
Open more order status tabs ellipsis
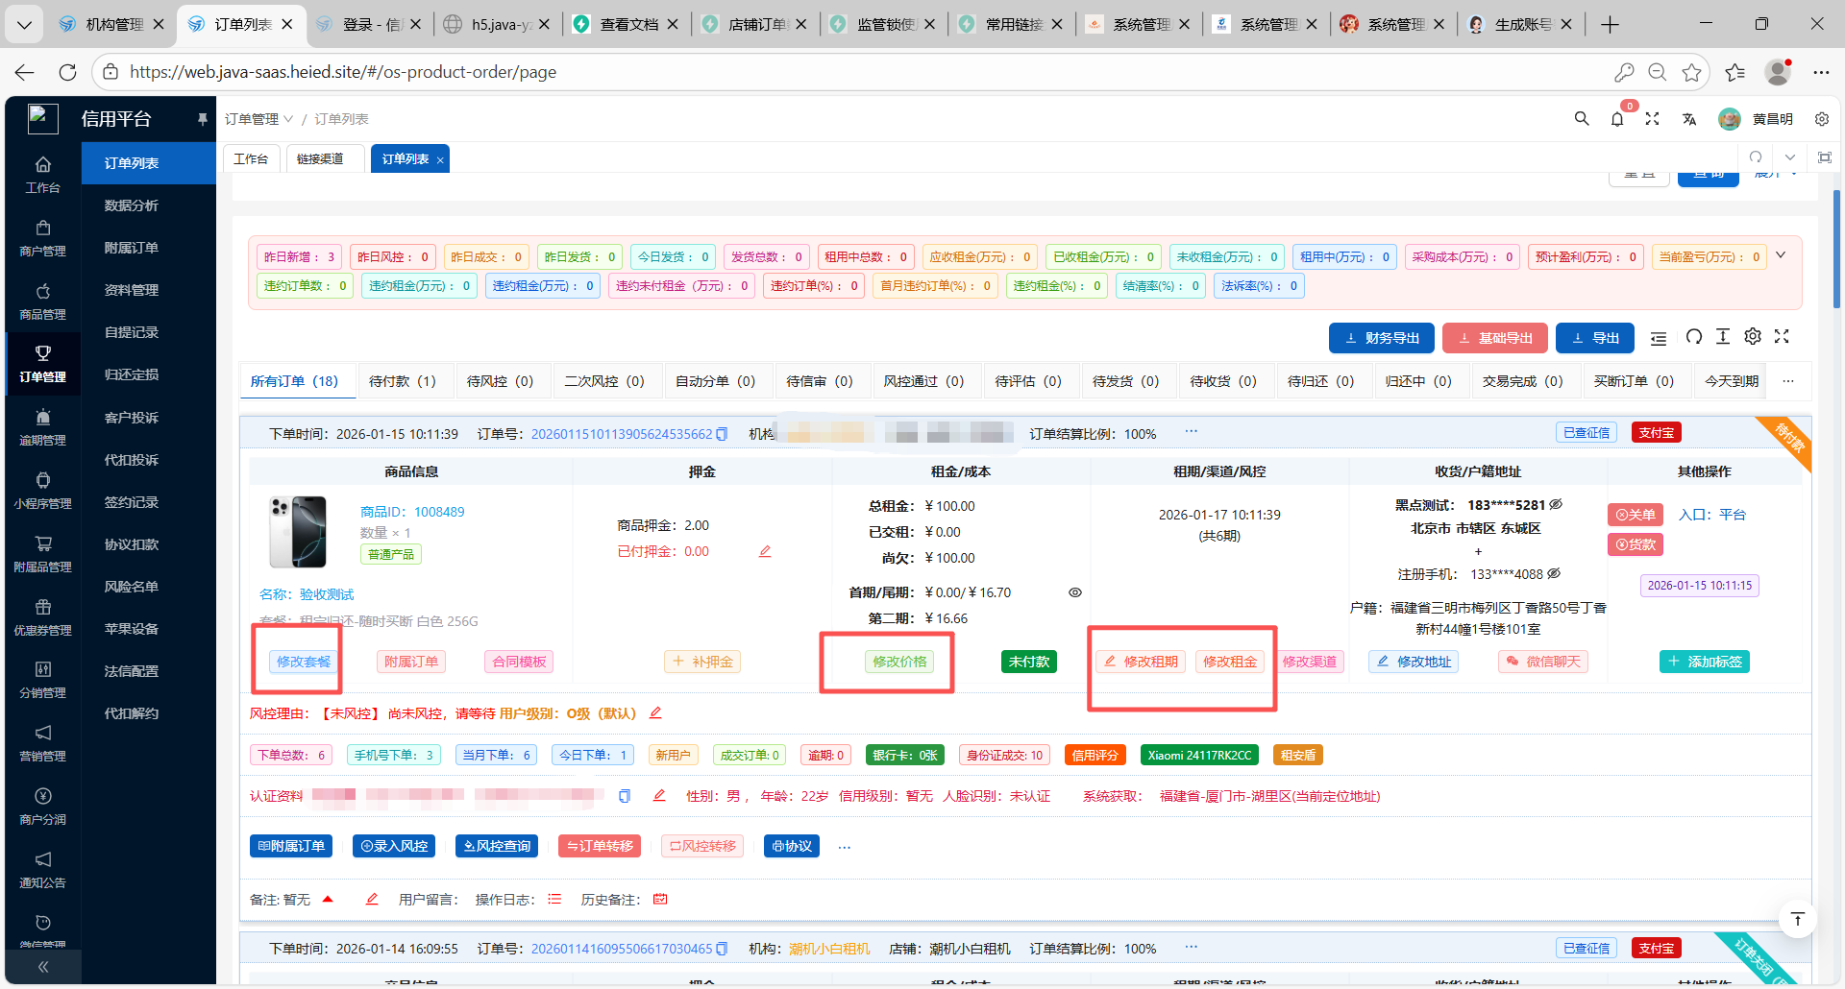(1787, 381)
